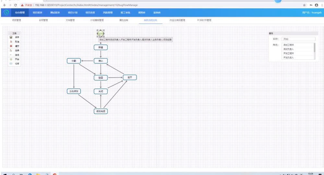Click the app logo in header
The width and height of the screenshot is (324, 175).
[6, 12]
